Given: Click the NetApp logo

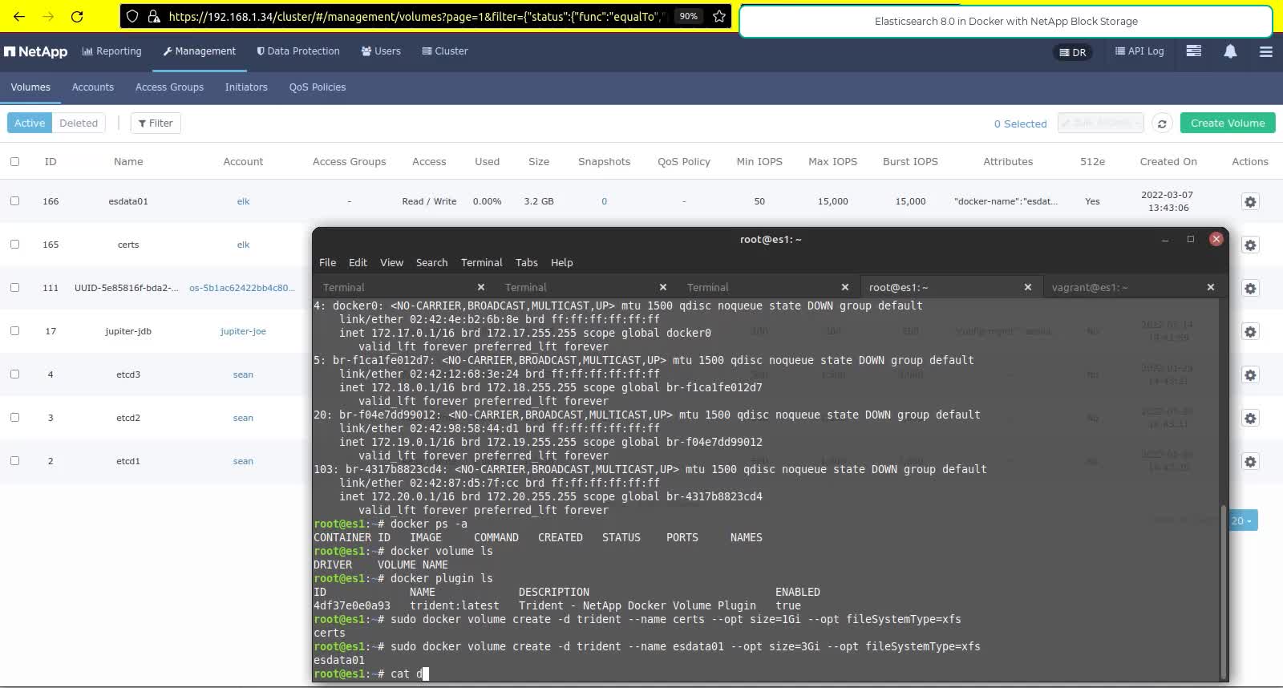Looking at the screenshot, I should point(36,51).
